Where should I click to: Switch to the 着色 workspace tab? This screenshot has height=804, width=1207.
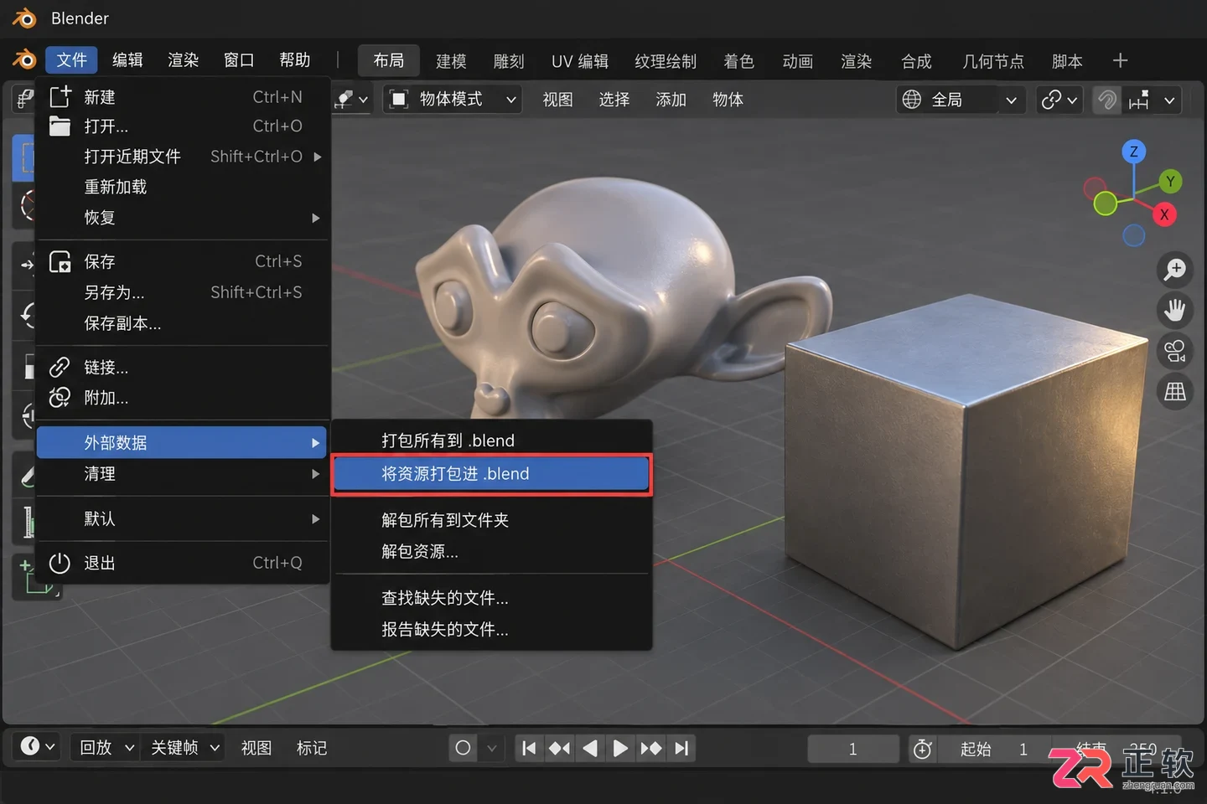738,62
